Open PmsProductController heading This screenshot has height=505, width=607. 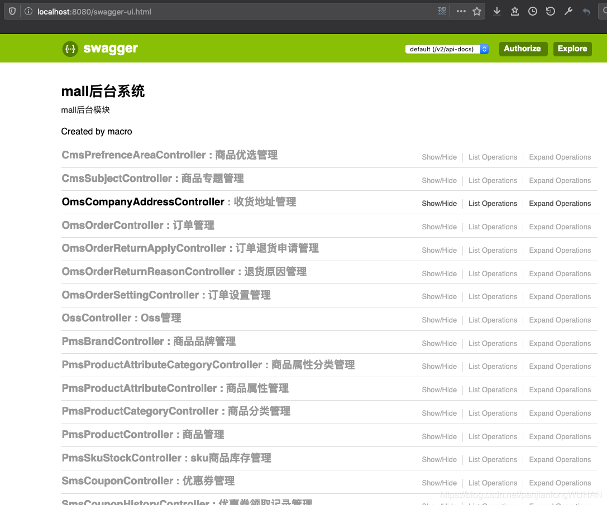tap(143, 435)
